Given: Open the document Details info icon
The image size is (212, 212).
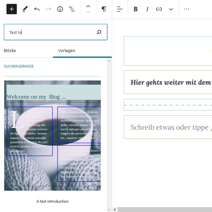Looking at the screenshot, I should click(x=60, y=9).
